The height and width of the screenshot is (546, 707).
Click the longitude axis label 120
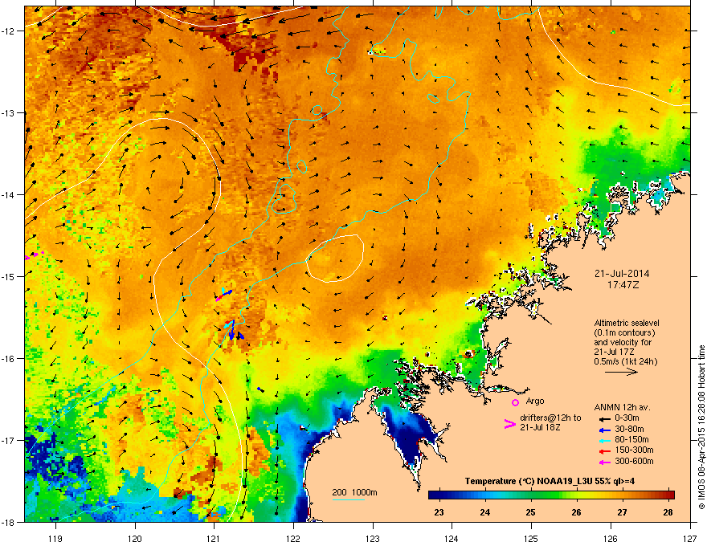click(135, 538)
